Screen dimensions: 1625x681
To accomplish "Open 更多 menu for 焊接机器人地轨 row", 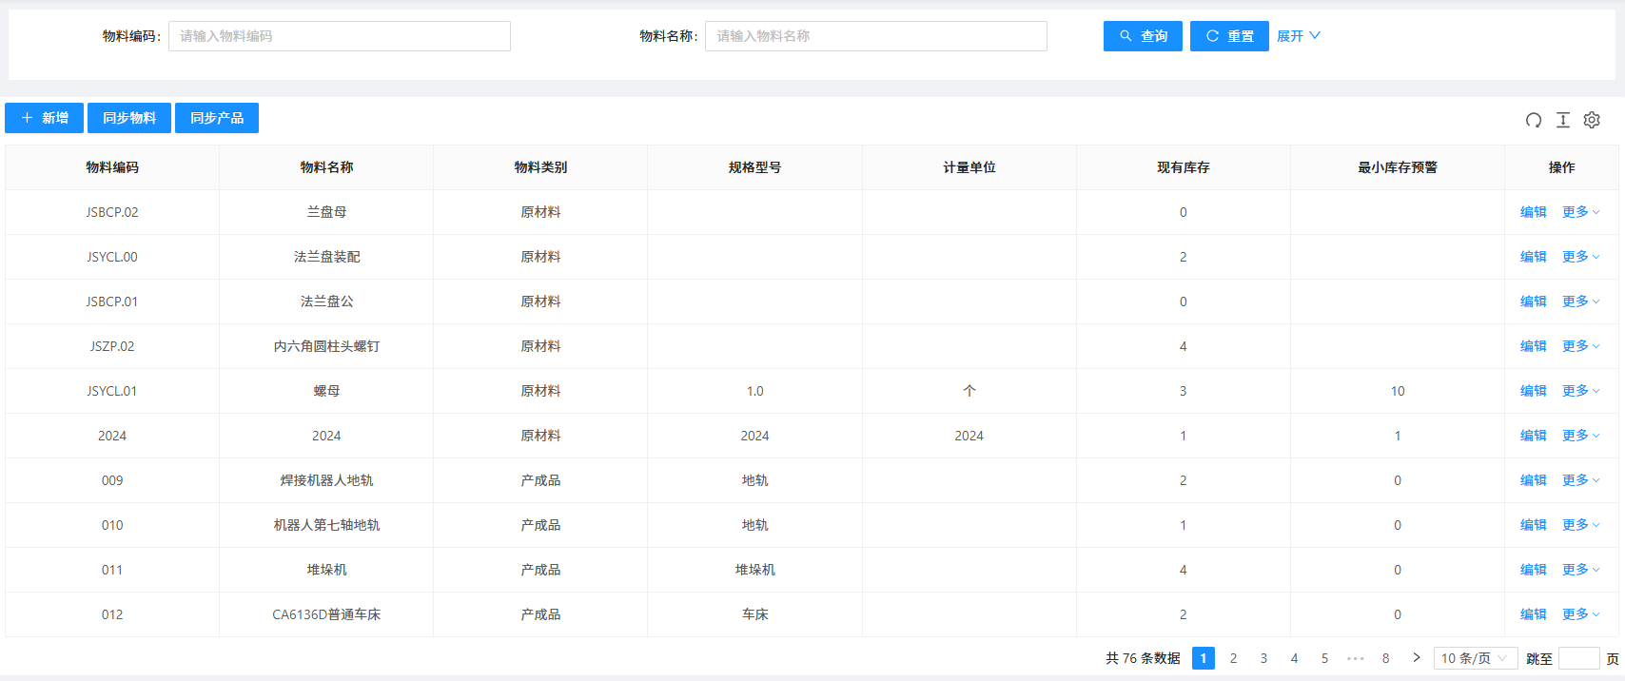I will point(1581,480).
